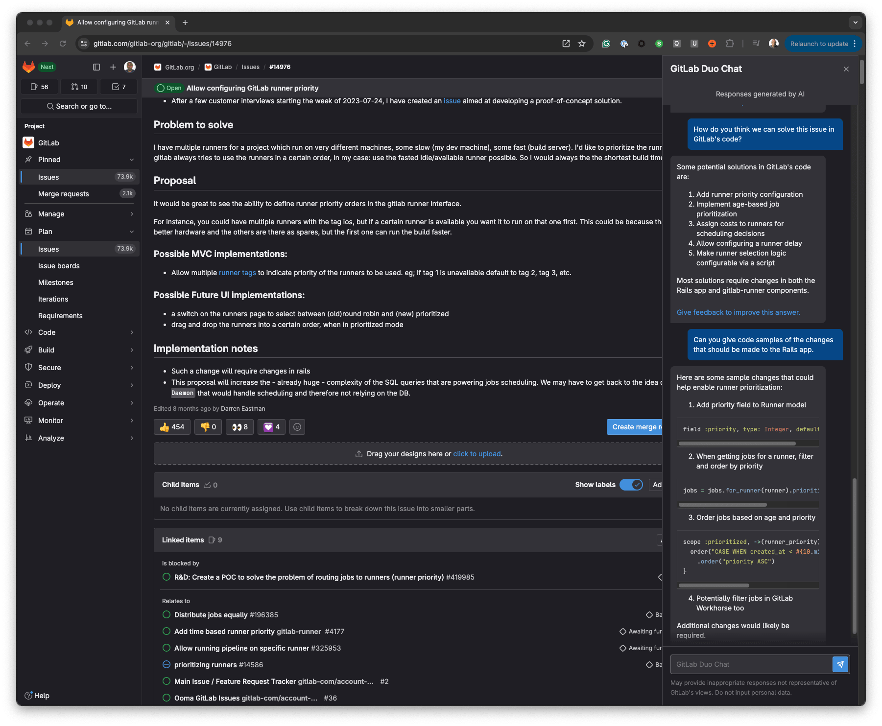Click status circle of Distribute jobs equally

coord(167,615)
